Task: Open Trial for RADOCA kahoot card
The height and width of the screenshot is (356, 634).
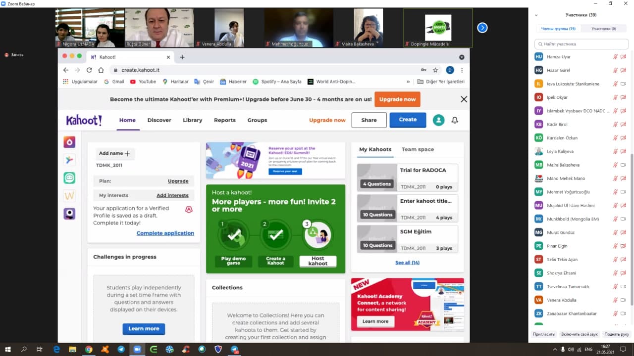Action: (407, 178)
